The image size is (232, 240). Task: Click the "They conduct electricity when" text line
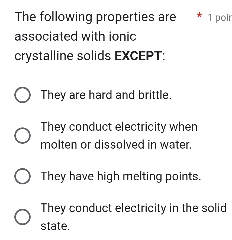119,127
